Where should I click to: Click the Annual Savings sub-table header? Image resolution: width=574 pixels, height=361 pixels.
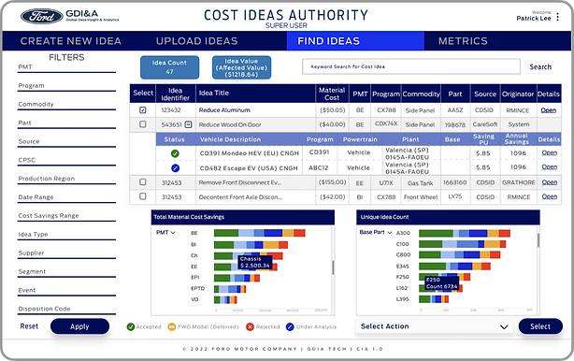click(x=517, y=139)
